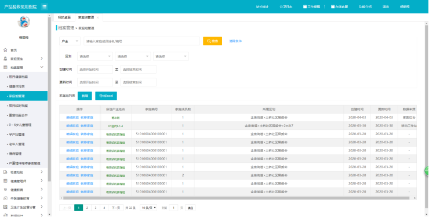The height and width of the screenshot is (217, 429).
Task: Click the 家庭医生 doctor icon
Action: (5, 59)
